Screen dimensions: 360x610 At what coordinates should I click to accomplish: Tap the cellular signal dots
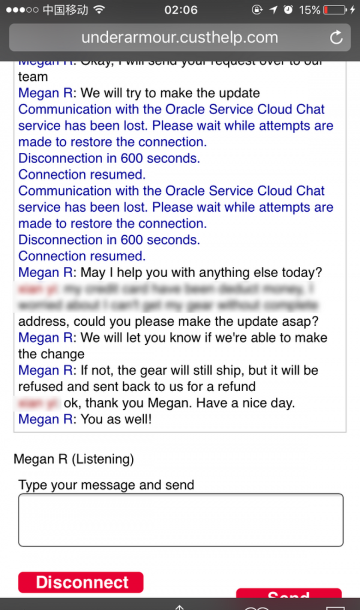(22, 10)
